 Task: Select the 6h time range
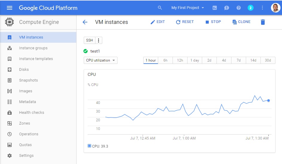coord(165,60)
